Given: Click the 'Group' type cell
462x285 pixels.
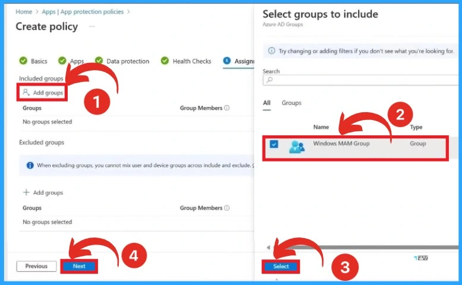Looking at the screenshot, I should click(417, 144).
